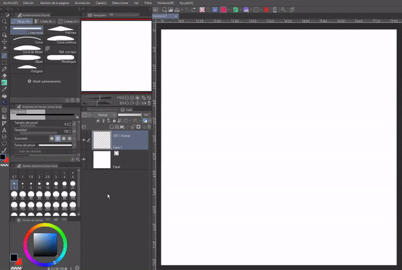Select the Zoom magnifier tool
The image size is (402, 270).
pos(5,21)
